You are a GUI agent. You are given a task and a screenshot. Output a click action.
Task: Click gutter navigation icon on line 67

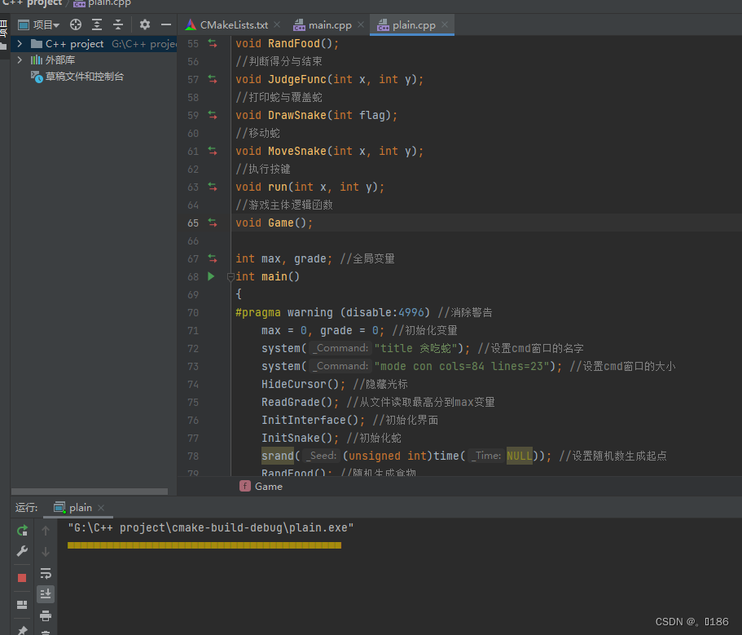point(213,258)
